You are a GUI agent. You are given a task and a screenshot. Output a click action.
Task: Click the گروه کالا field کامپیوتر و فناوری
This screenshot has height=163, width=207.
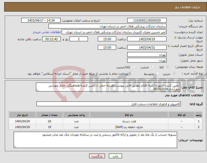coord(109,104)
